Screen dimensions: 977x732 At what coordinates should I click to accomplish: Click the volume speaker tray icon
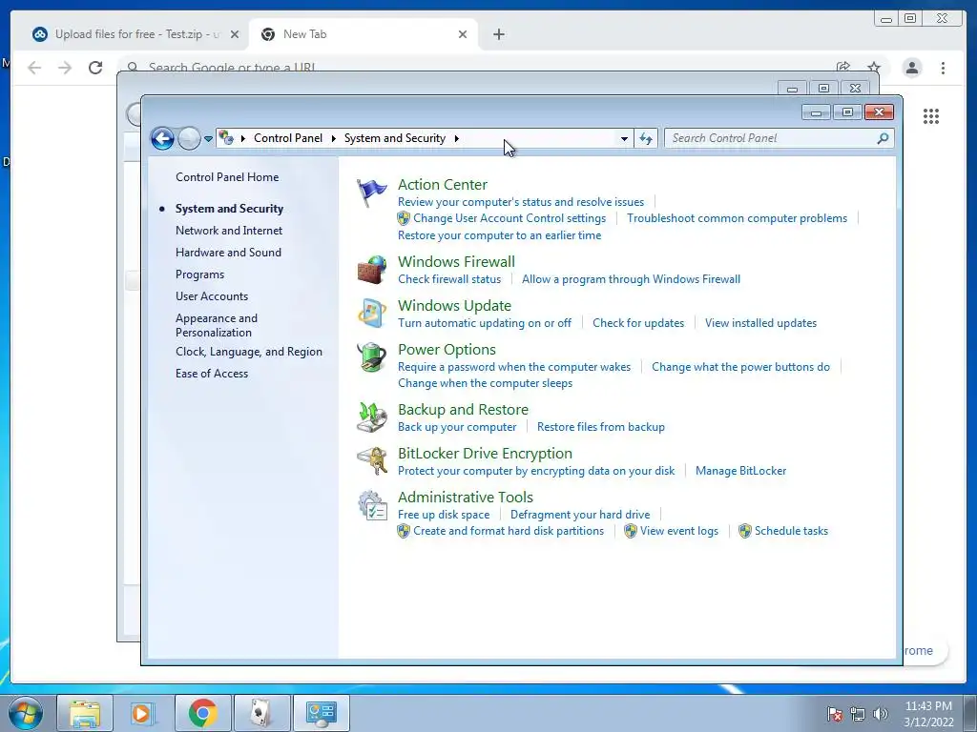880,714
